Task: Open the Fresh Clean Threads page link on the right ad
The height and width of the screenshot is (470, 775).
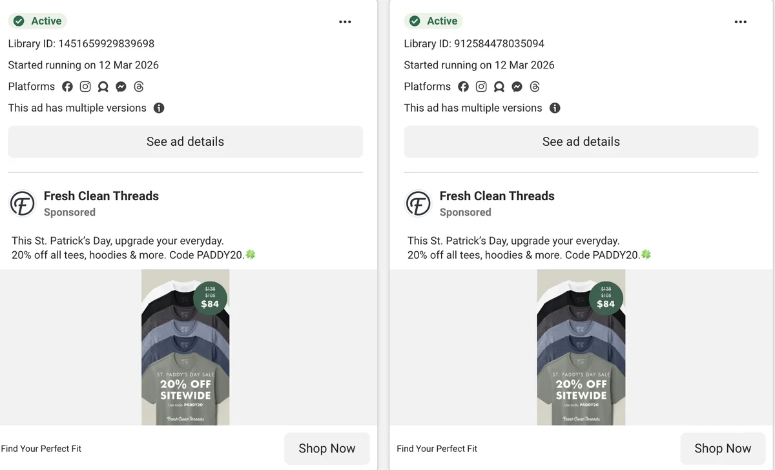Action: coord(497,196)
